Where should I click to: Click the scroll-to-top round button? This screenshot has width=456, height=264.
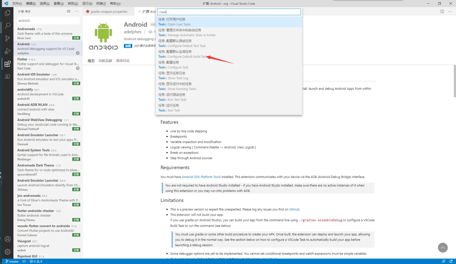coord(443,248)
